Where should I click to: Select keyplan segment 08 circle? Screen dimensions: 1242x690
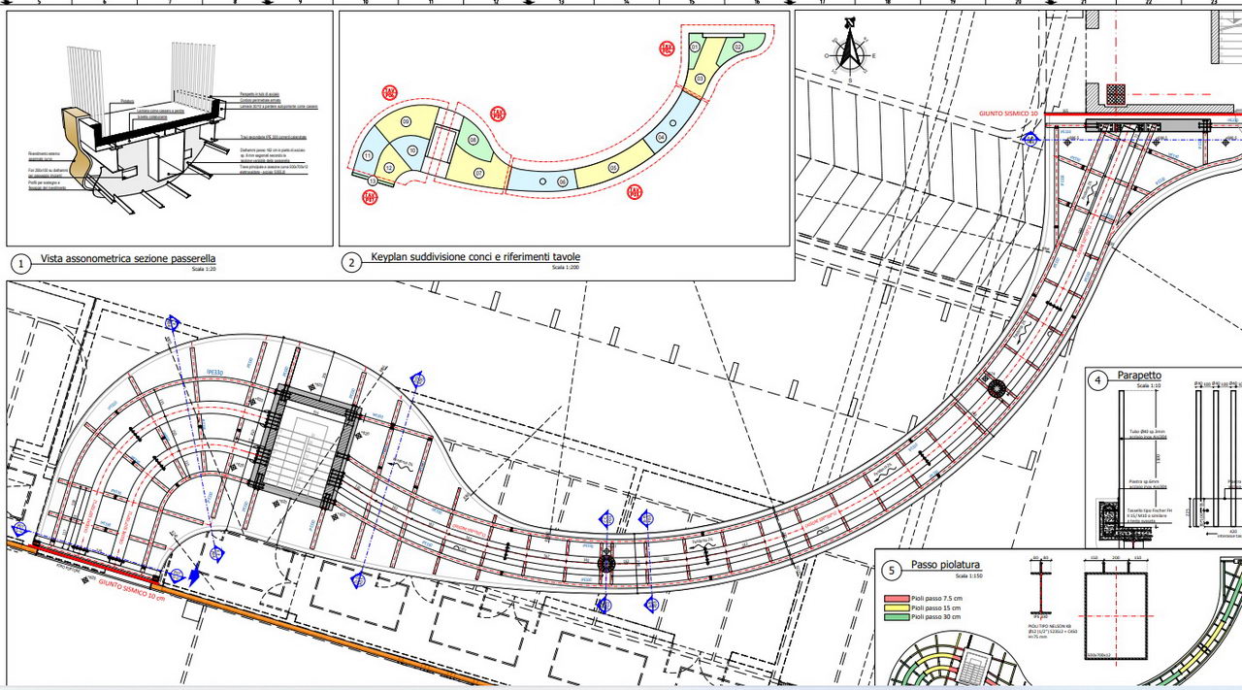tap(474, 141)
